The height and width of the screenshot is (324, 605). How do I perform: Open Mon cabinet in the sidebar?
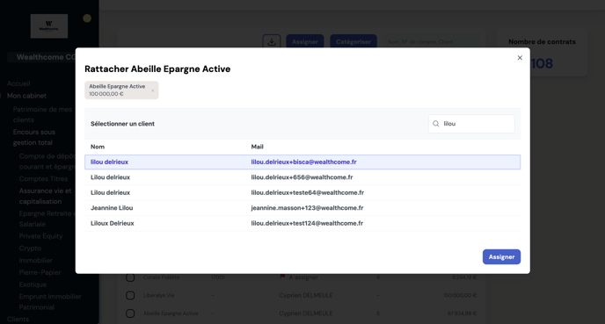tap(26, 96)
